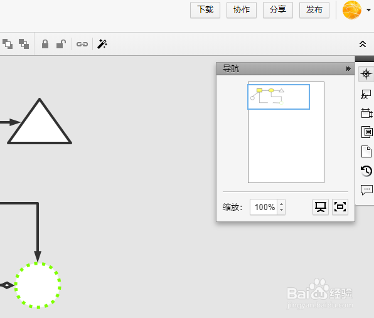Image resolution: width=374 pixels, height=318 pixels.
Task: Collapse the 导航 panel with its arrows
Action: (x=348, y=68)
